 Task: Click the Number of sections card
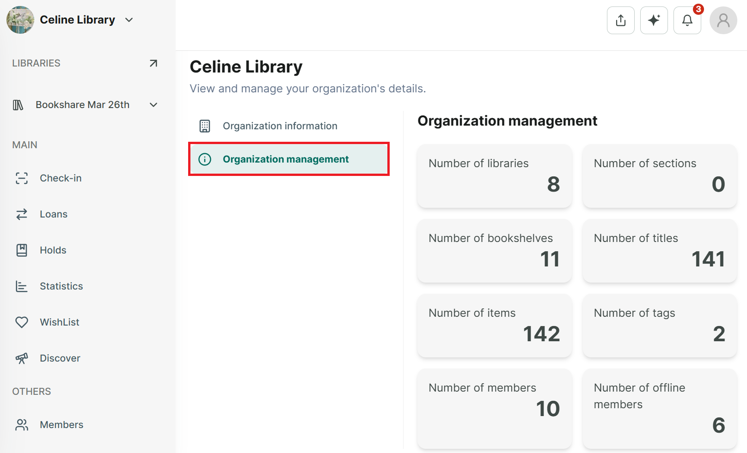(x=660, y=176)
